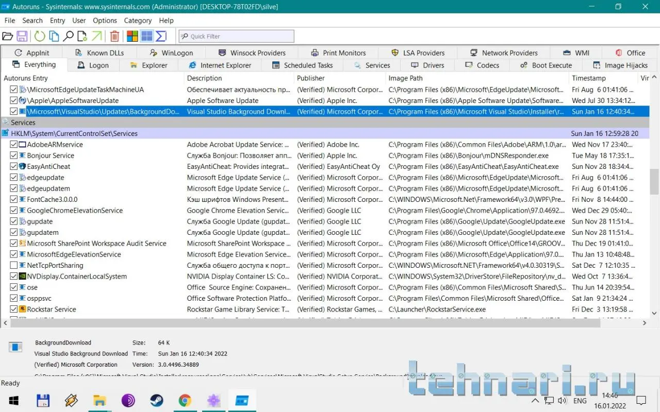Viewport: 660px width, 412px height.
Task: Open Google Chrome from the taskbar
Action: click(185, 401)
